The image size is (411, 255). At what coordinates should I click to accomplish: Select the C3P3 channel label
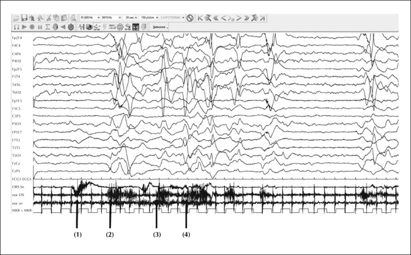pos(16,116)
